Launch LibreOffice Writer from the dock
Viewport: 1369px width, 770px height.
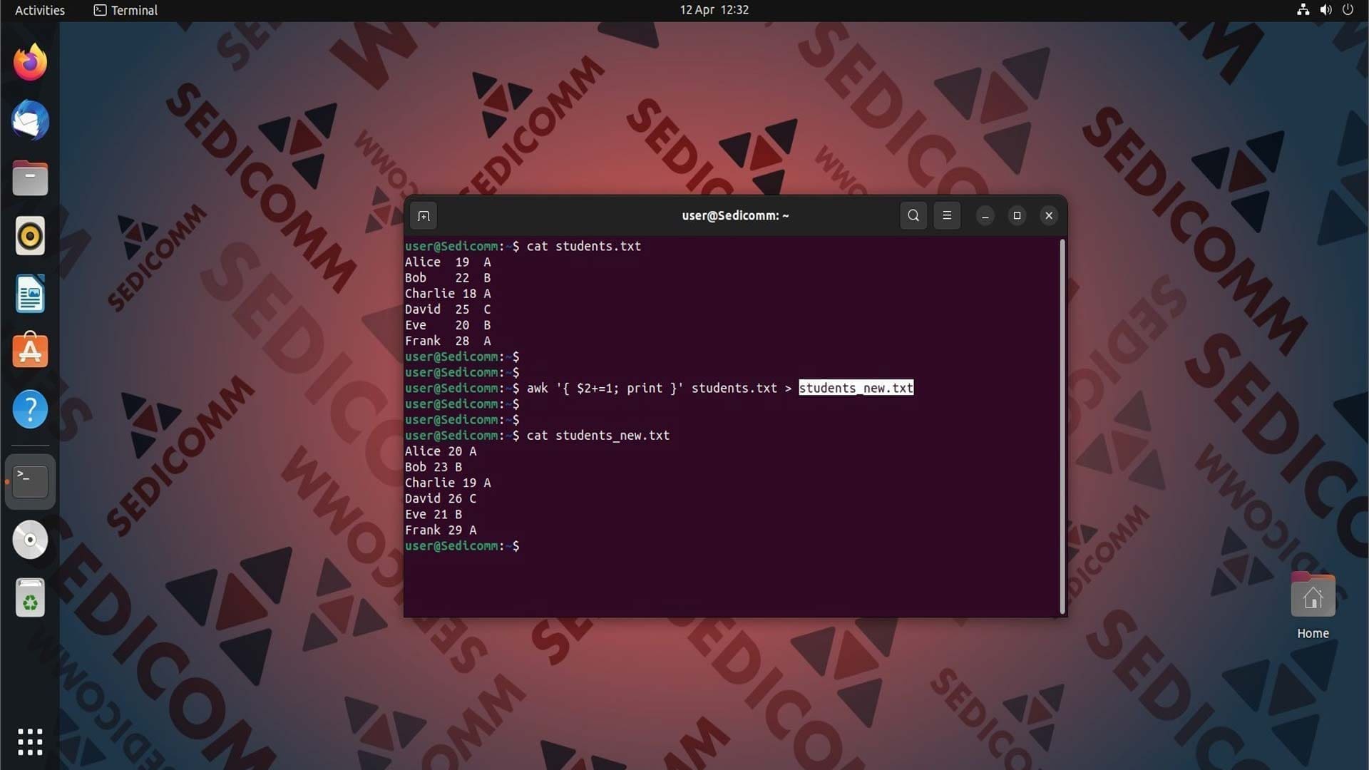(30, 294)
